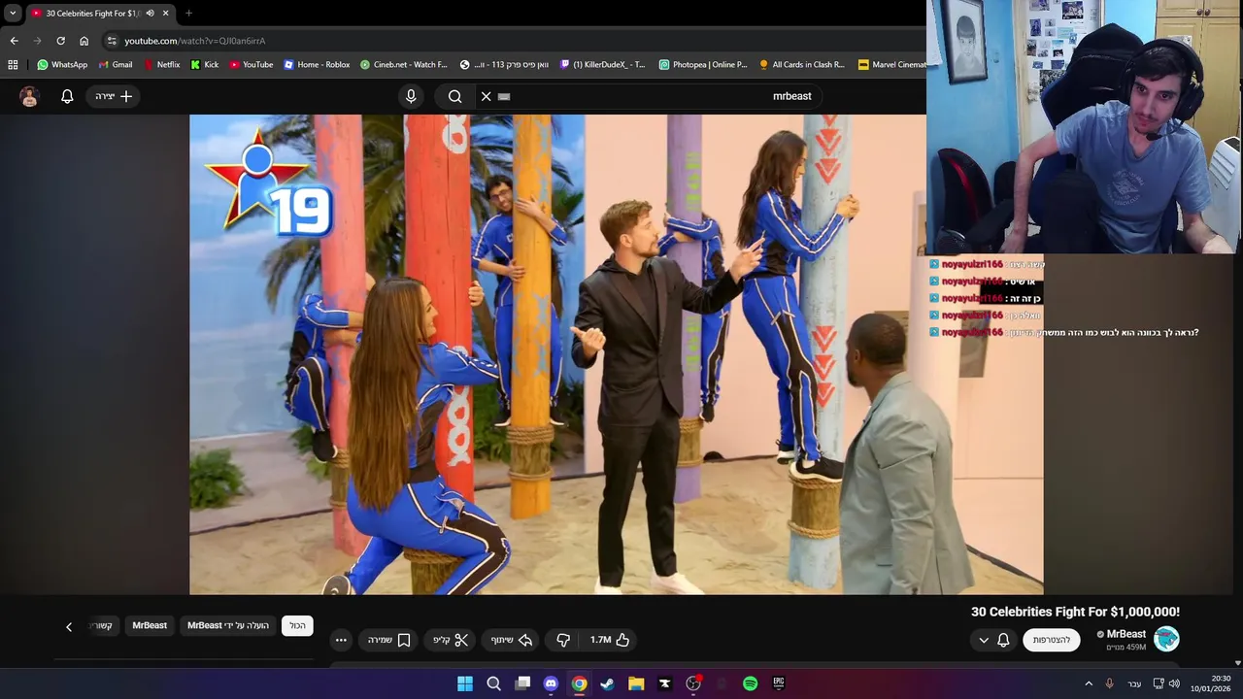Select the 'uploaded by MrBeast' chip
The width and height of the screenshot is (1243, 699).
tap(228, 626)
